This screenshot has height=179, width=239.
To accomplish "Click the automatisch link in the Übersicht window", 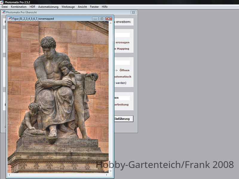I will [123, 77].
